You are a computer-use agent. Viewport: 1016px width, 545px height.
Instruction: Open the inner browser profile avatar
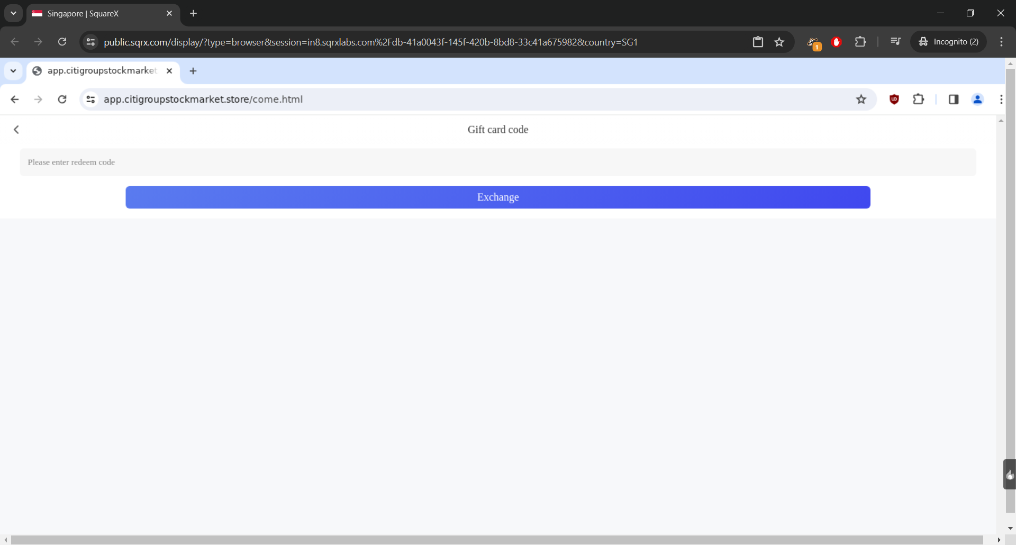coord(977,99)
